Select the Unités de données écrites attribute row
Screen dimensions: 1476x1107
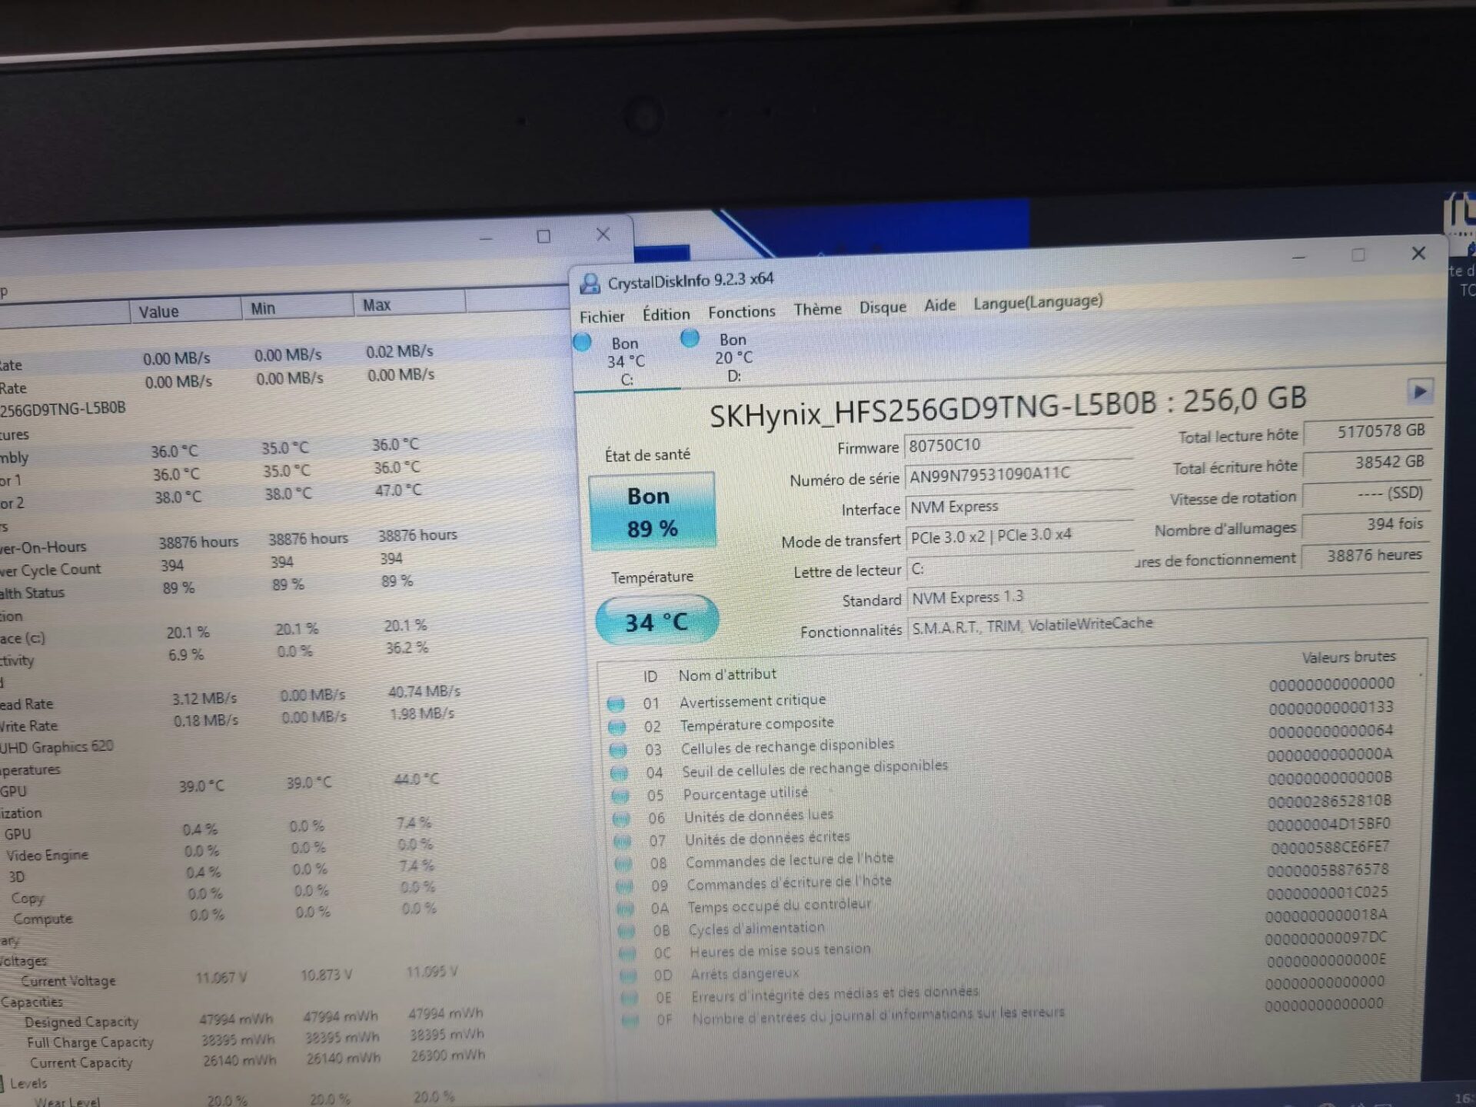pos(769,839)
